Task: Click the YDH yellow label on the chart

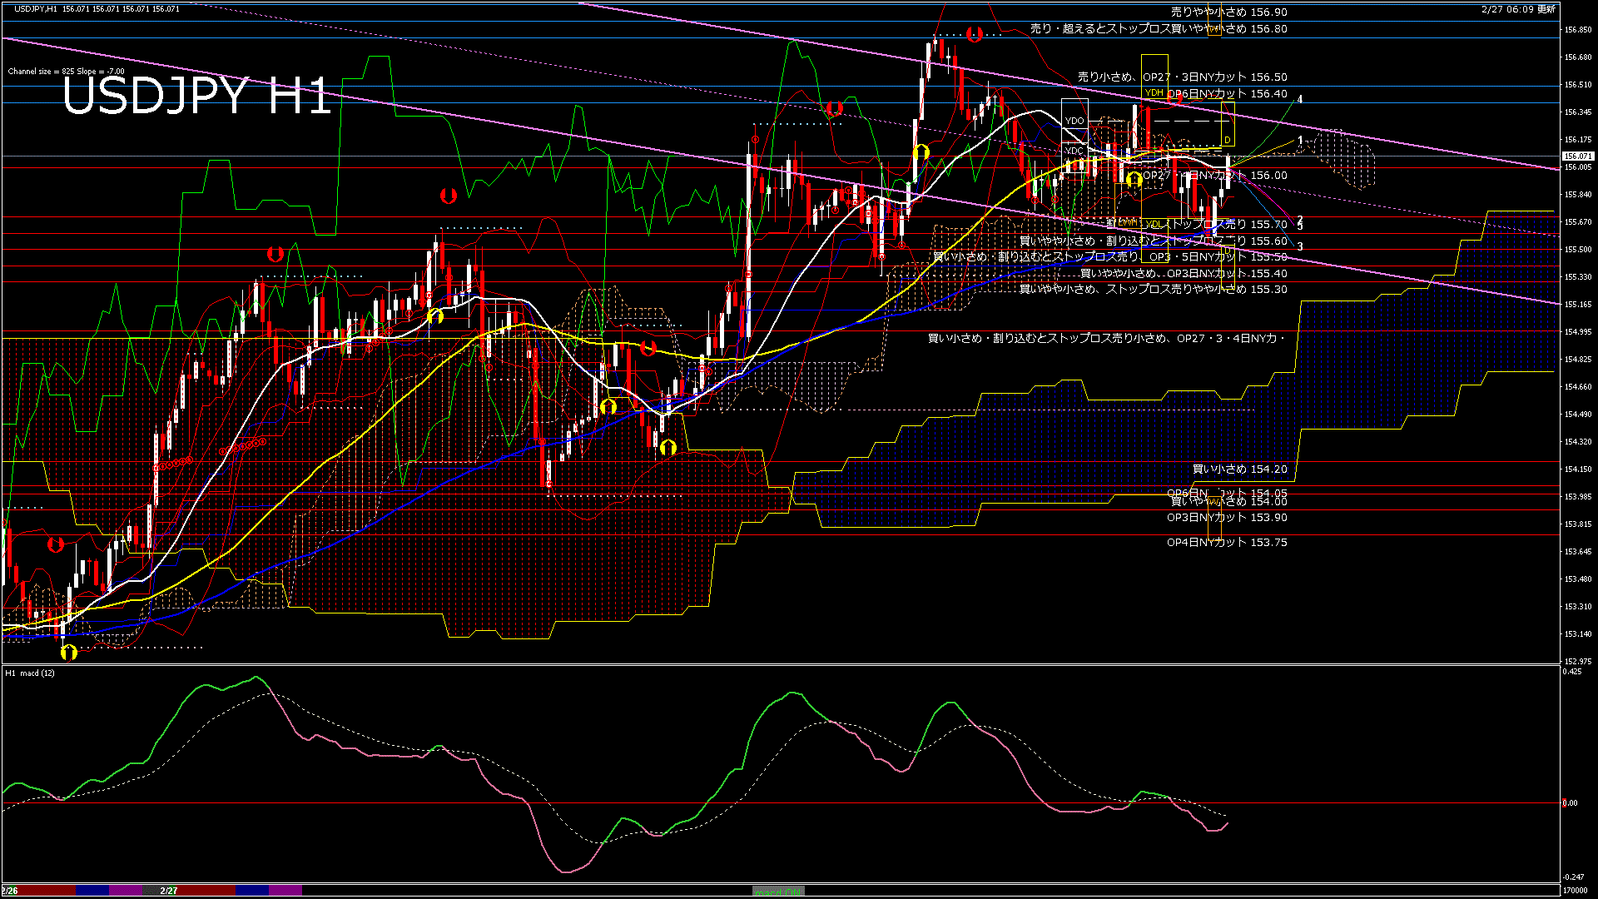Action: [x=1153, y=94]
